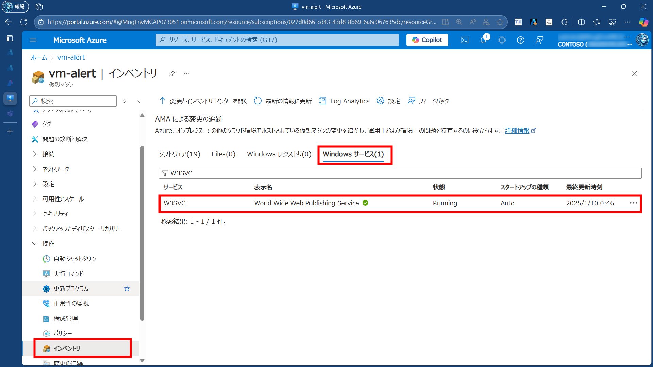Click the sidebar vertical scrollbar
The image size is (653, 367).
point(142,233)
